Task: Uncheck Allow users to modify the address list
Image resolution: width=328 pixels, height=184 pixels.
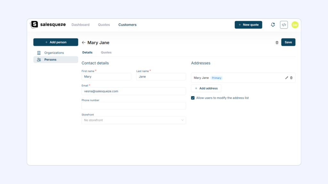Action: coord(193,98)
